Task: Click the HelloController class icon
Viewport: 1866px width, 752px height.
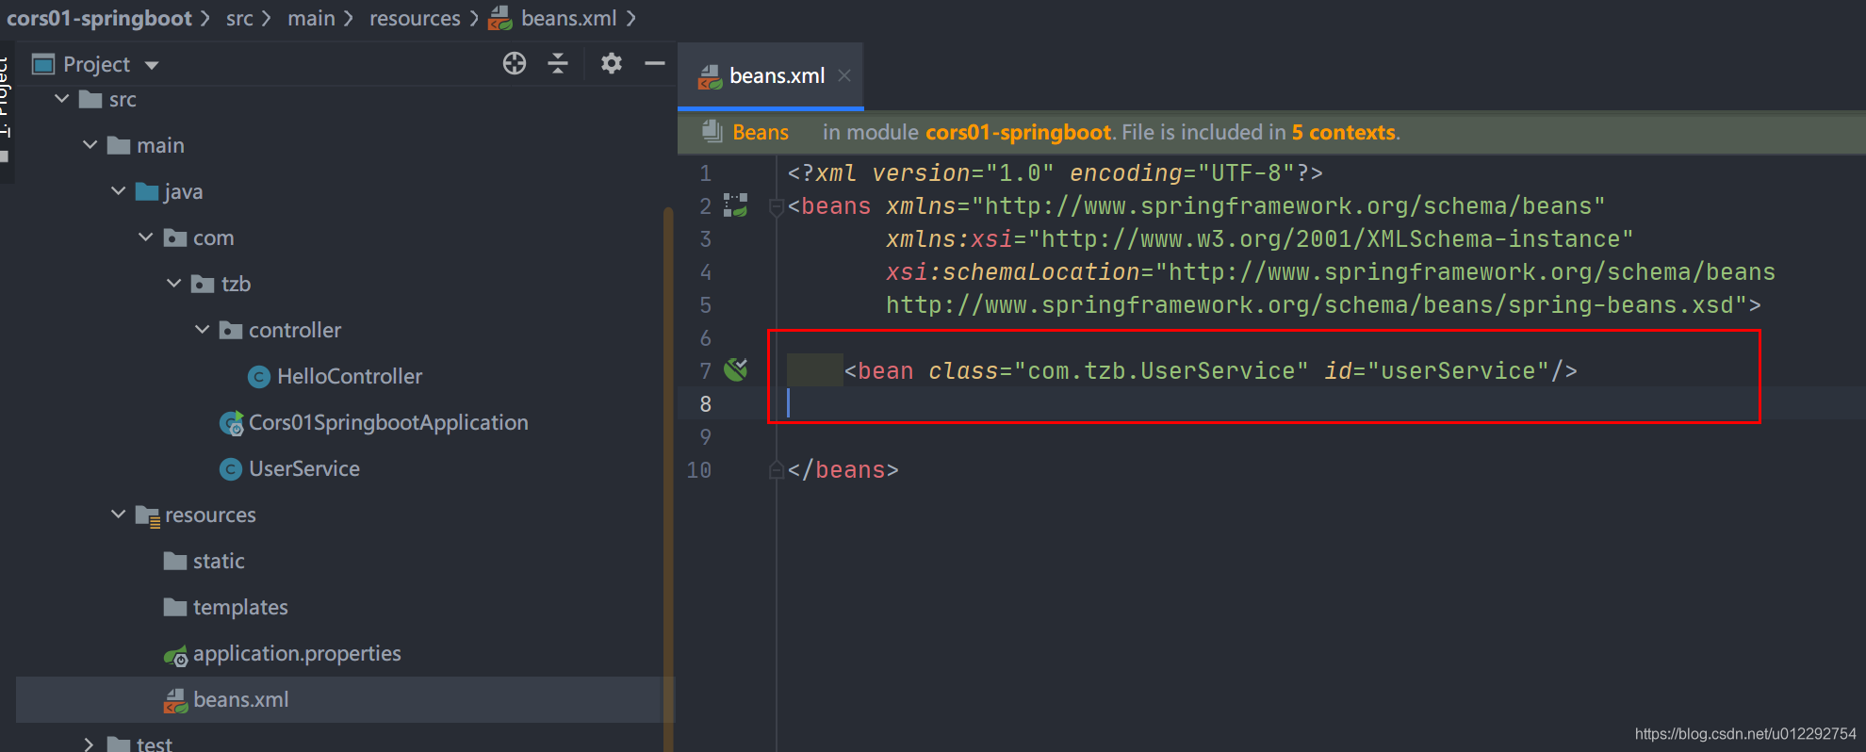Action: click(259, 377)
